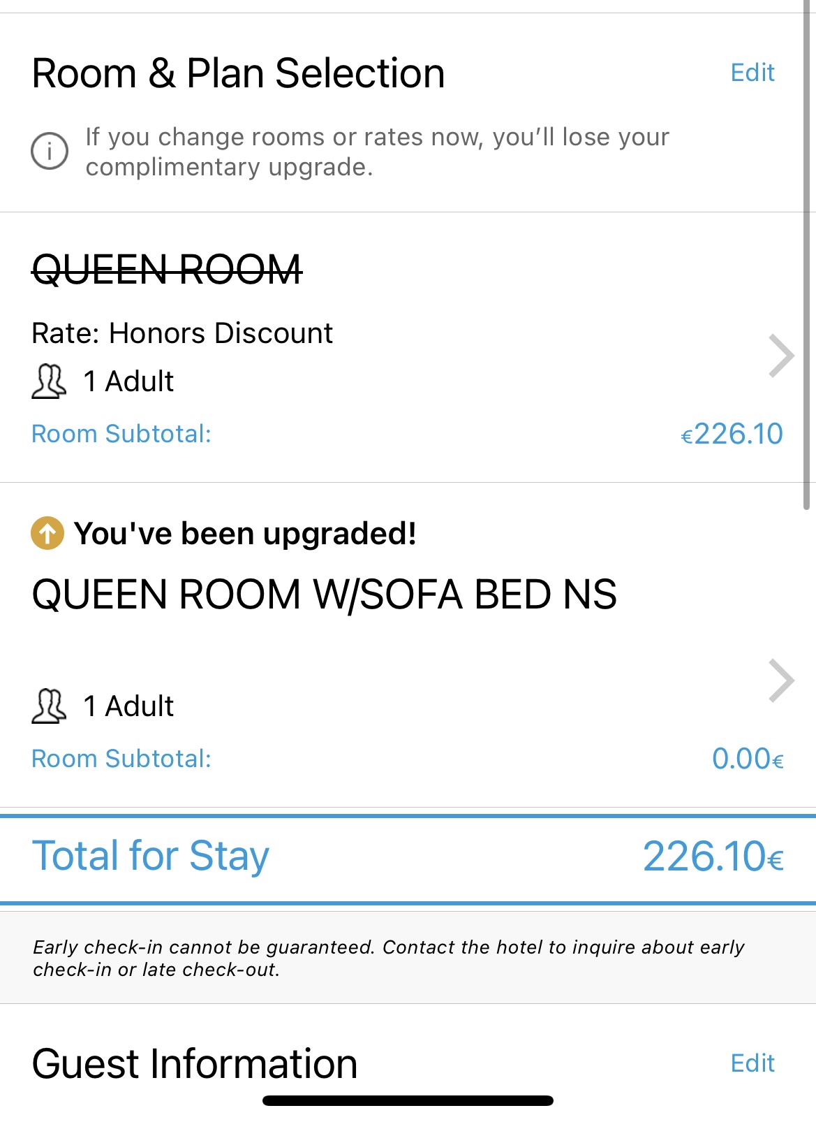This screenshot has height=1122, width=816.
Task: Expand Queen Room details chevron
Action: [781, 356]
